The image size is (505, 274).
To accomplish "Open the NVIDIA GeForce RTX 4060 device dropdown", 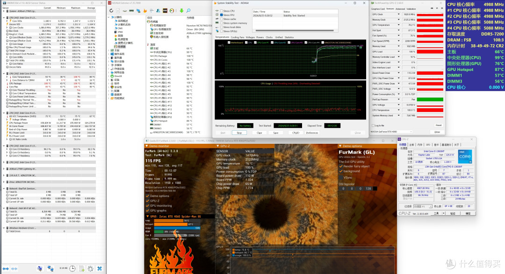I will pyautogui.click(x=391, y=132).
